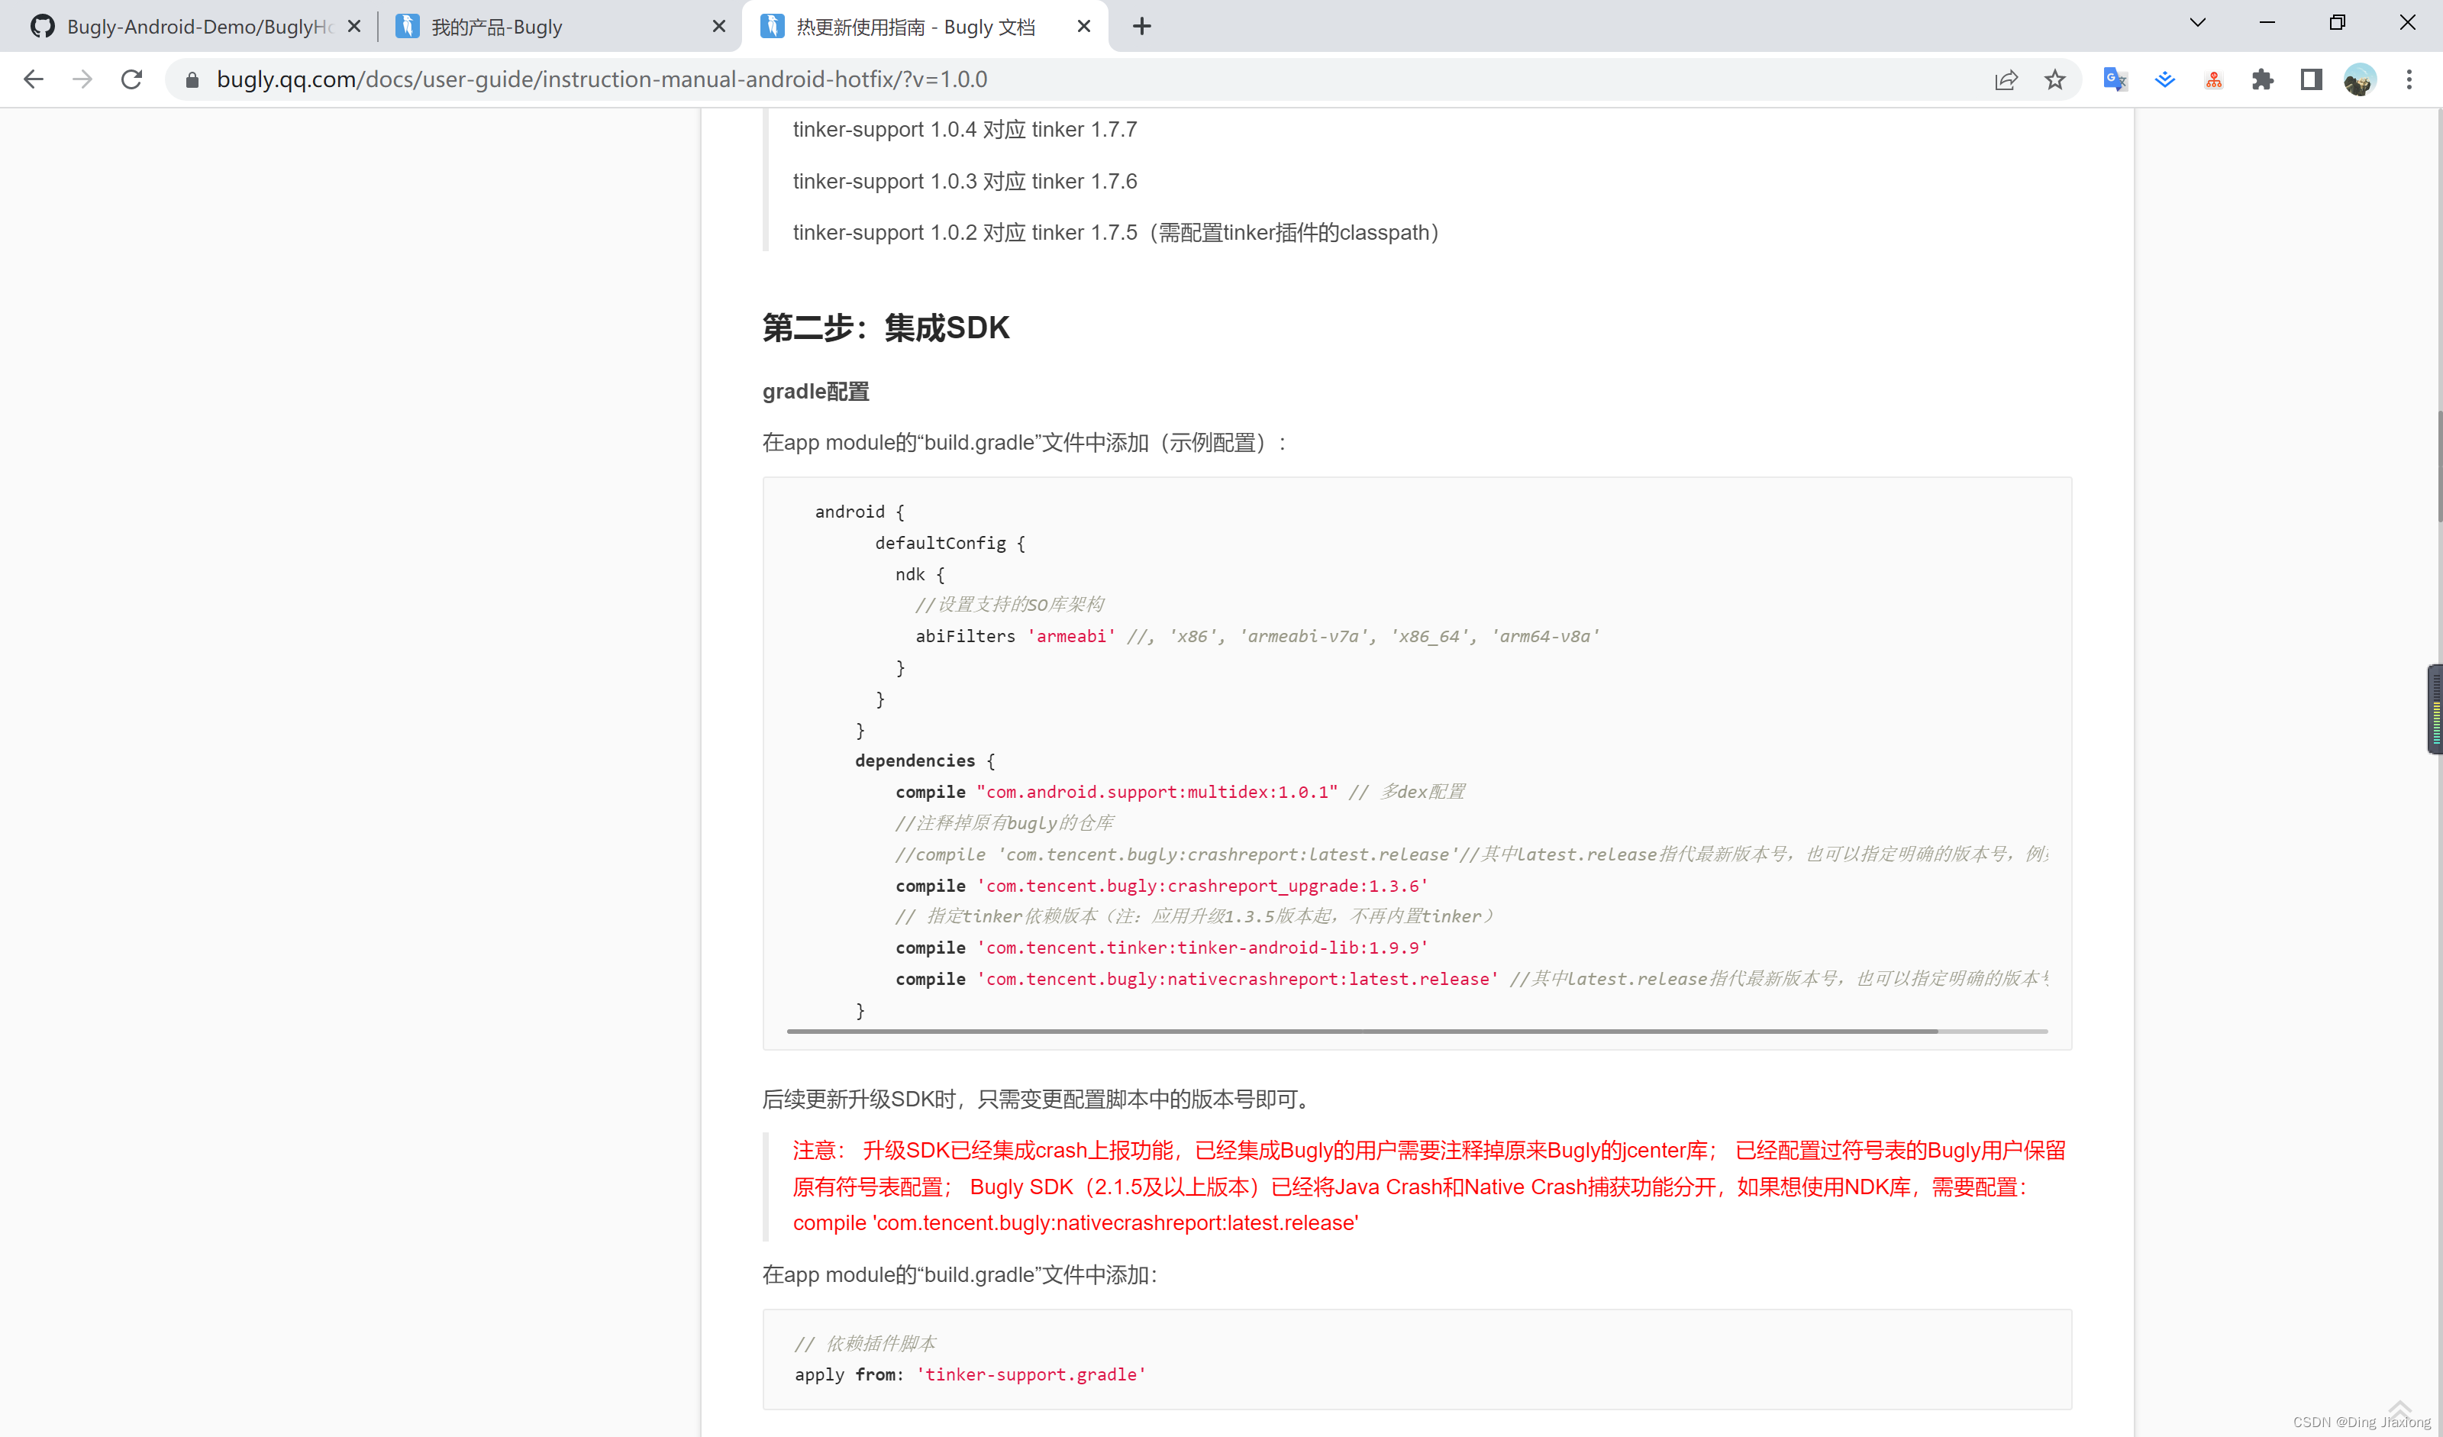Click the multidex:1.0.1 dependency string
Image resolution: width=2443 pixels, height=1437 pixels.
click(1157, 791)
